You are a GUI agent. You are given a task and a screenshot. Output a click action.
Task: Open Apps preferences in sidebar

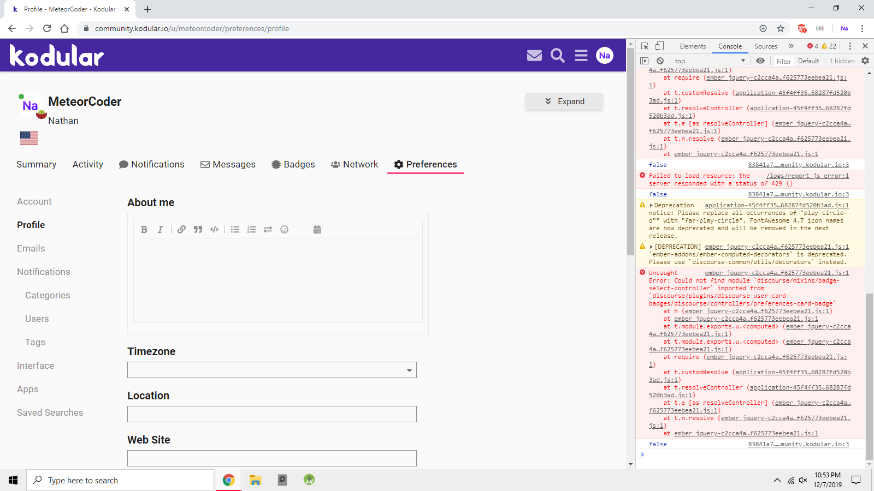[27, 389]
